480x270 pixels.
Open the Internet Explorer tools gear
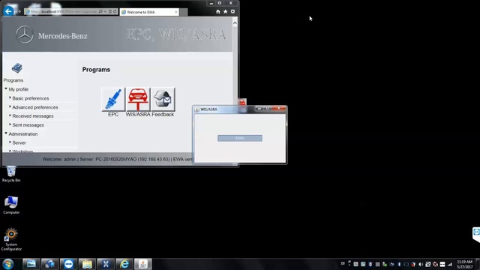click(x=232, y=12)
